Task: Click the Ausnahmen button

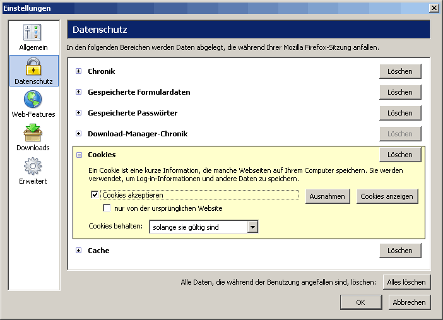Action: (328, 196)
